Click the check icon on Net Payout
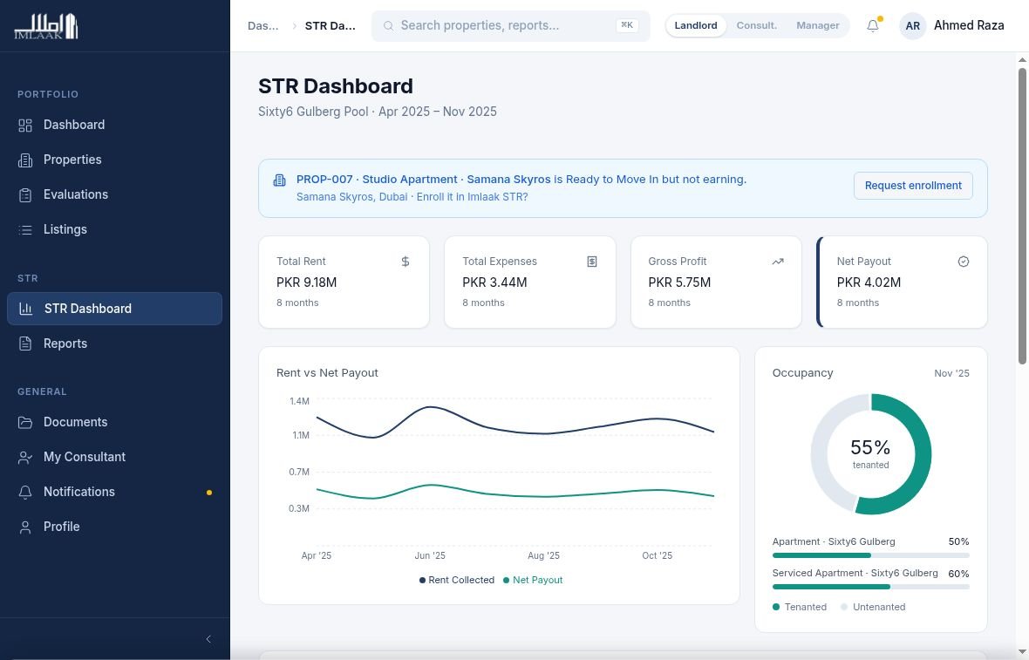 964,262
